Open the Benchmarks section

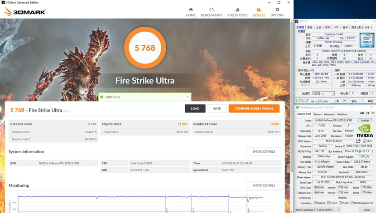pos(211,12)
